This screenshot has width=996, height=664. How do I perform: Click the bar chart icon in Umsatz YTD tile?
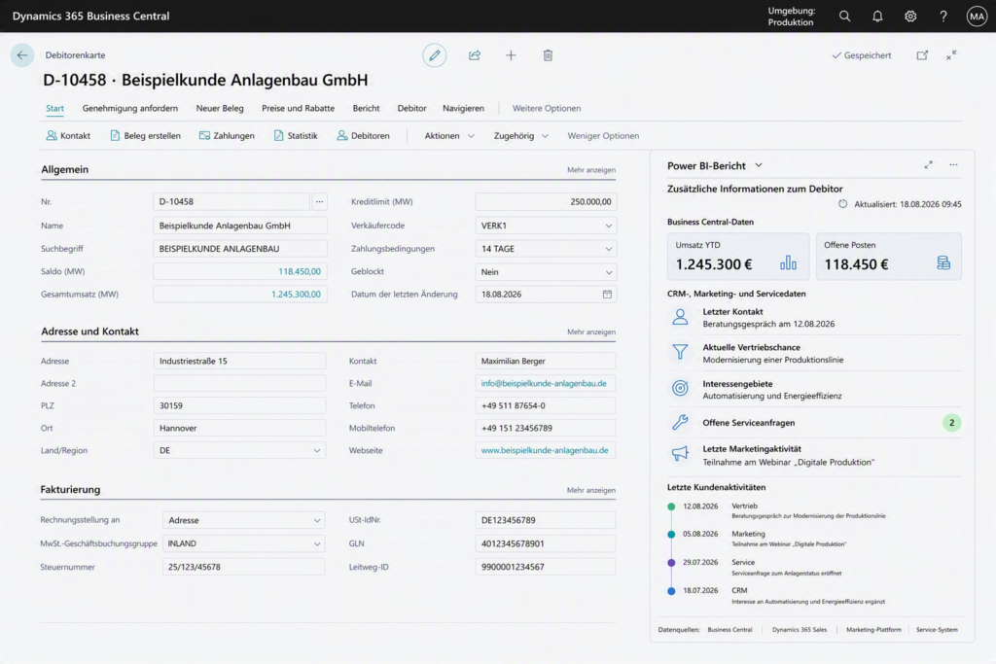(788, 262)
